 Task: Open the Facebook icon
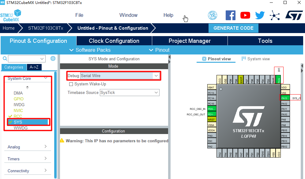(231, 15)
